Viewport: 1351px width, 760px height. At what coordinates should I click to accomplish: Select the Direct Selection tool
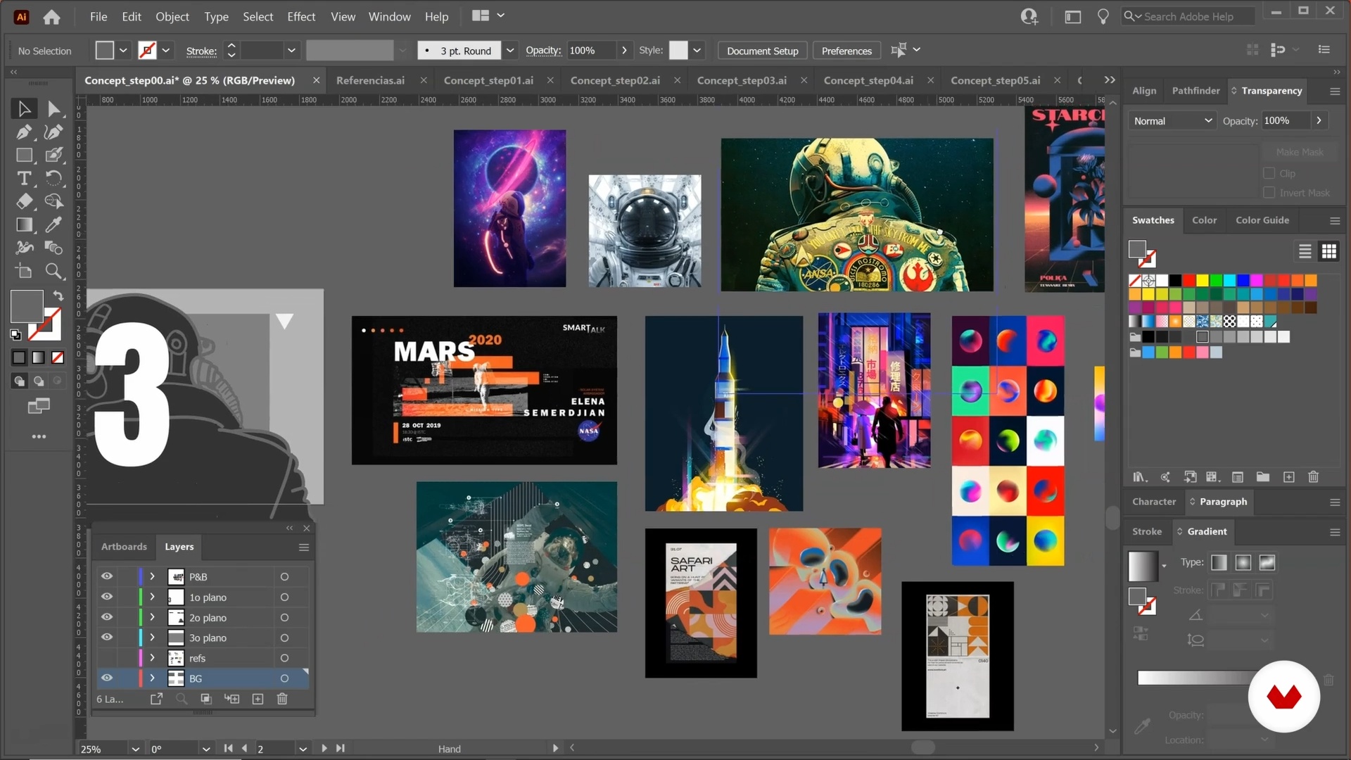tap(53, 108)
